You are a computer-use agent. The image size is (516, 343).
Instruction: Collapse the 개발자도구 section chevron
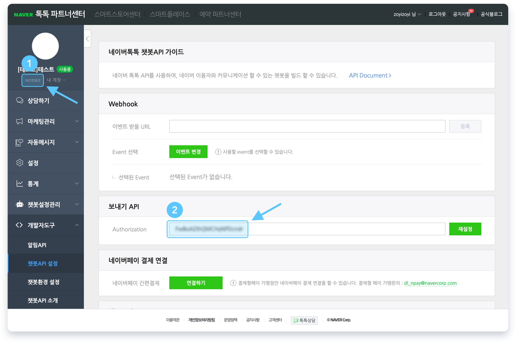[x=77, y=225]
